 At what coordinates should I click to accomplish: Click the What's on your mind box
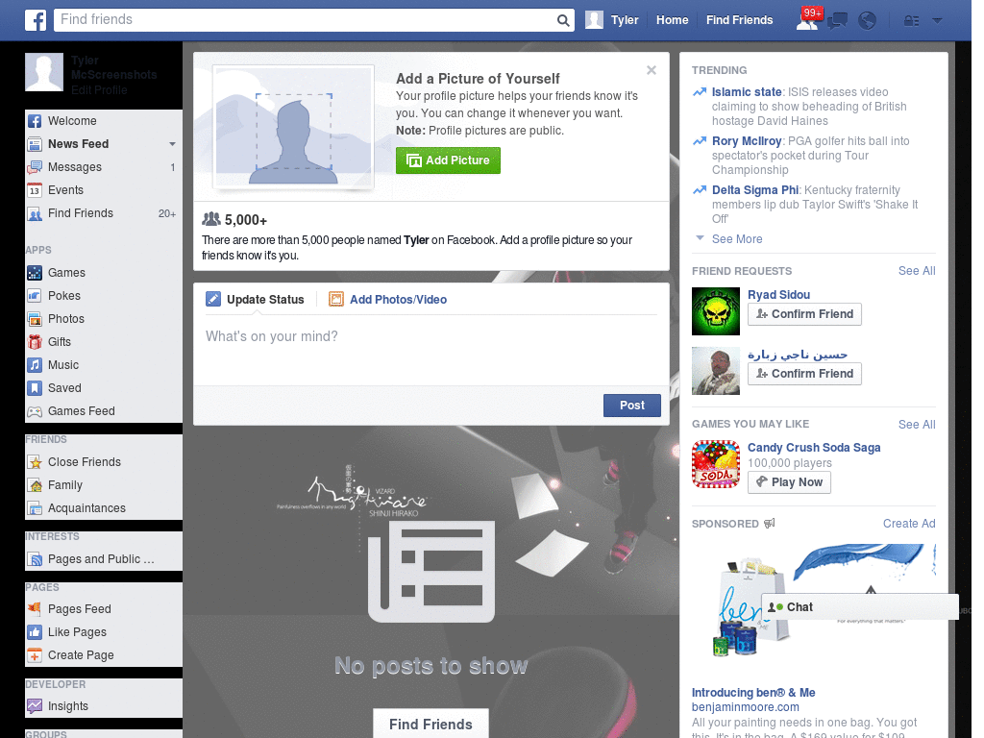tap(431, 351)
